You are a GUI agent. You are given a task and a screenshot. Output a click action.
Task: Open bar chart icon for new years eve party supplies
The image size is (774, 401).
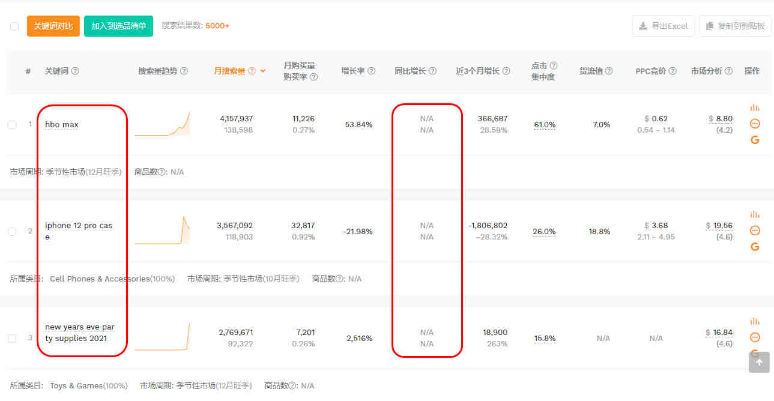click(x=755, y=321)
